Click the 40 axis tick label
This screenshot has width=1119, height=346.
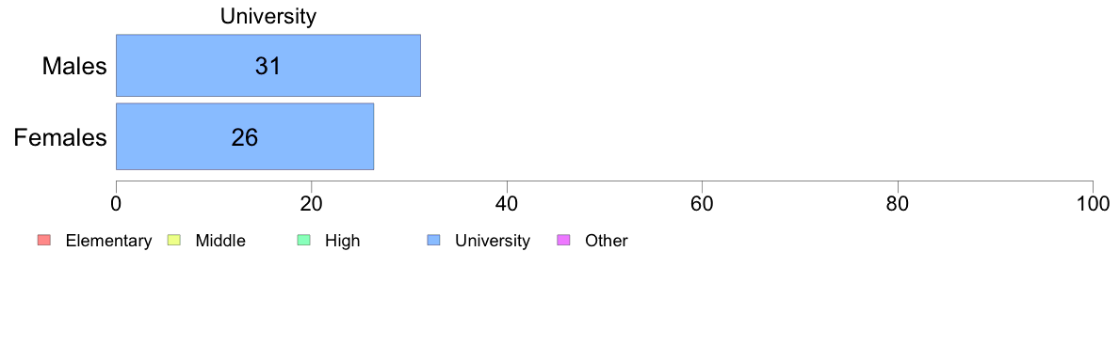507,203
